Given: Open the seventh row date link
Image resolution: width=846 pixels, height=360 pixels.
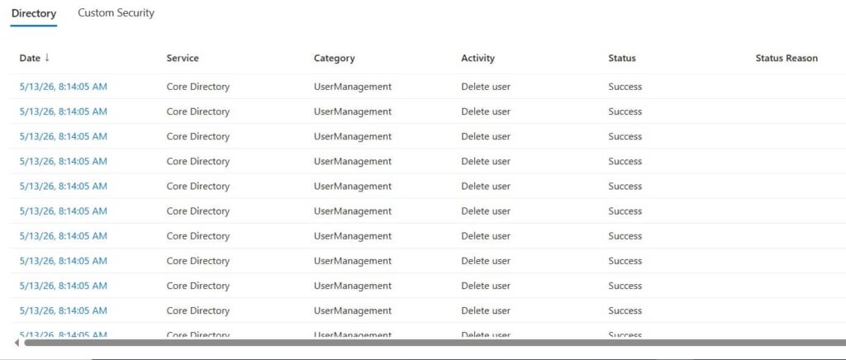Looking at the screenshot, I should [63, 236].
